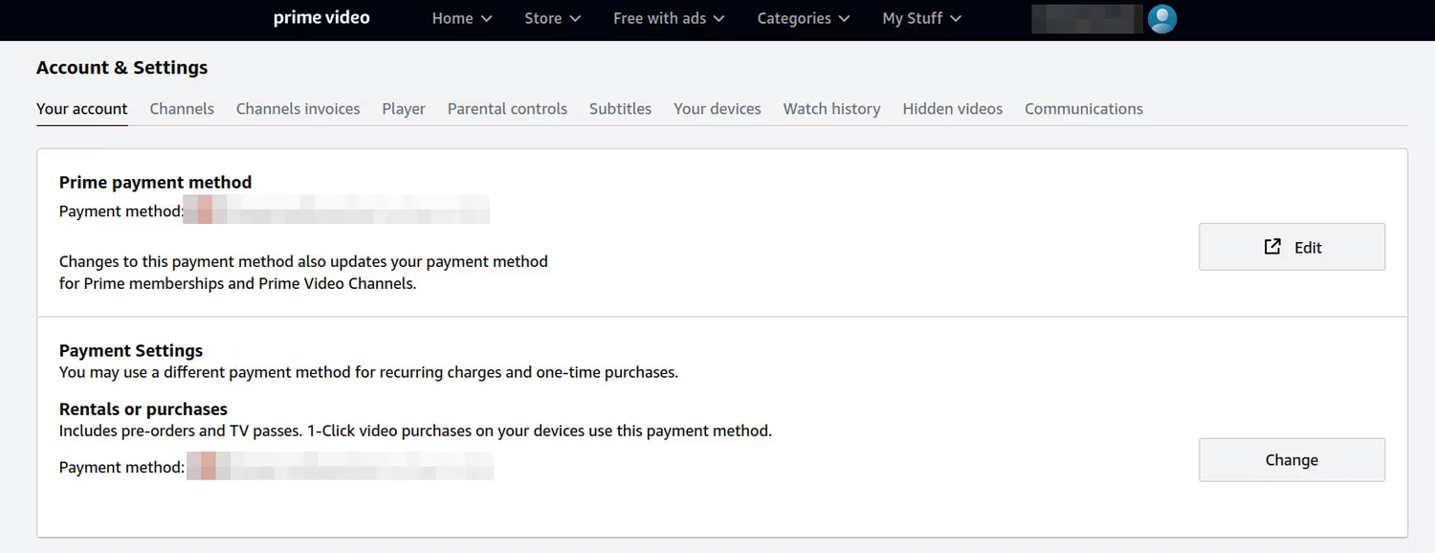This screenshot has width=1435, height=553.
Task: Click the 'Changes to this payment method' note
Action: [303, 273]
